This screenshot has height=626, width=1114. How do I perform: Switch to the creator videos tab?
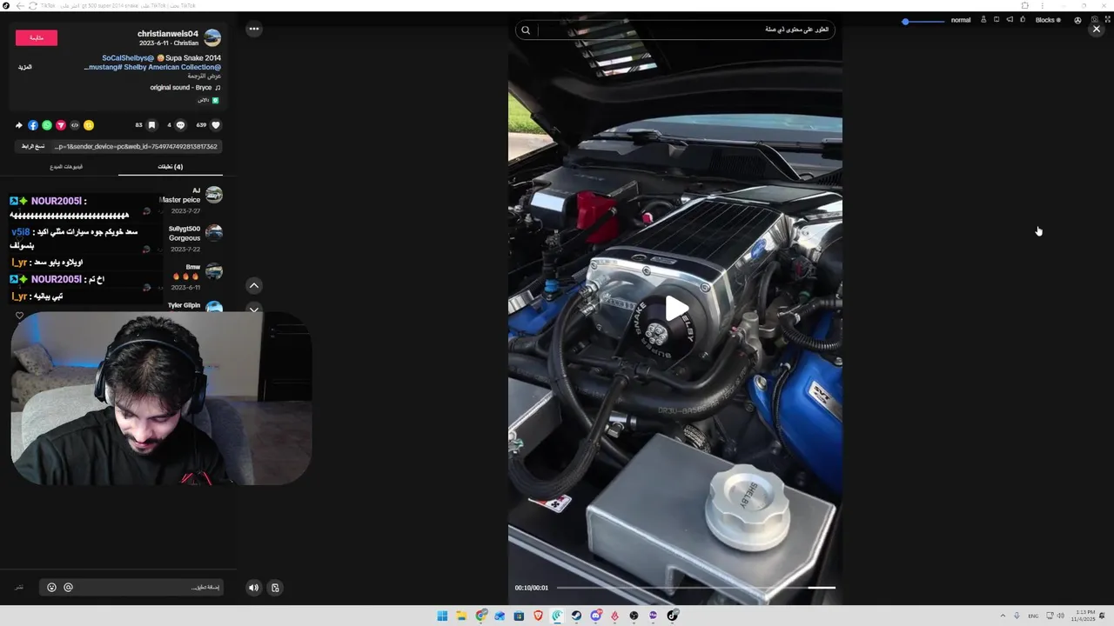[66, 166]
